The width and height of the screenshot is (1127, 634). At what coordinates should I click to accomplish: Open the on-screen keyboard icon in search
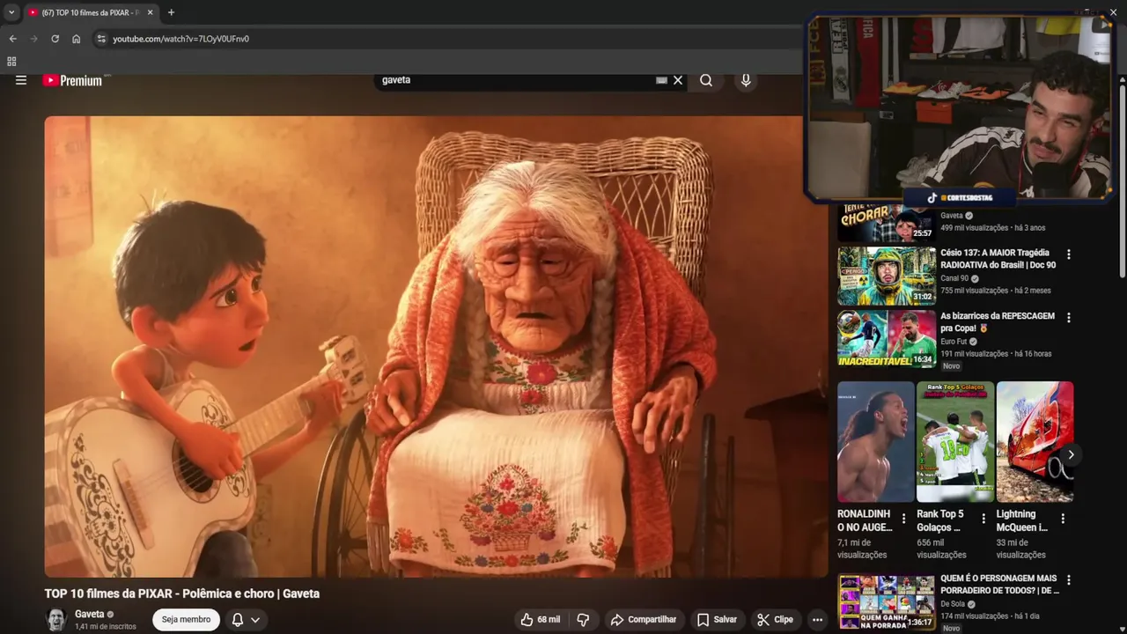(661, 80)
